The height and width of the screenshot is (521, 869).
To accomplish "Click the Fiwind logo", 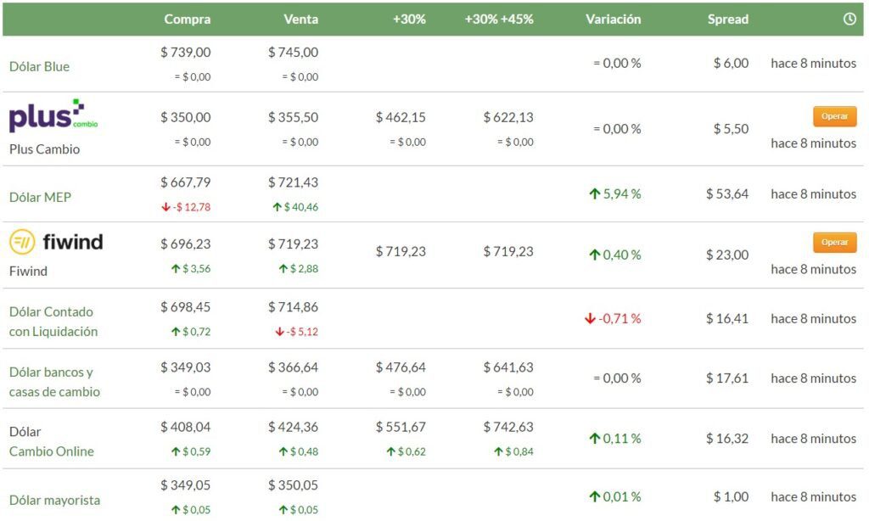I will (56, 243).
